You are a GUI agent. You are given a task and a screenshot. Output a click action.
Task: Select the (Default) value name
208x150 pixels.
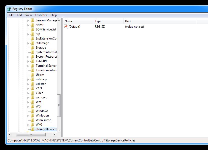tap(74, 27)
